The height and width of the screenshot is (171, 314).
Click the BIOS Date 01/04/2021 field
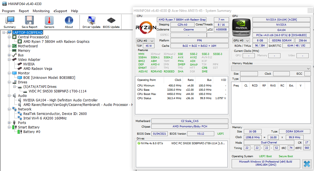160,134
